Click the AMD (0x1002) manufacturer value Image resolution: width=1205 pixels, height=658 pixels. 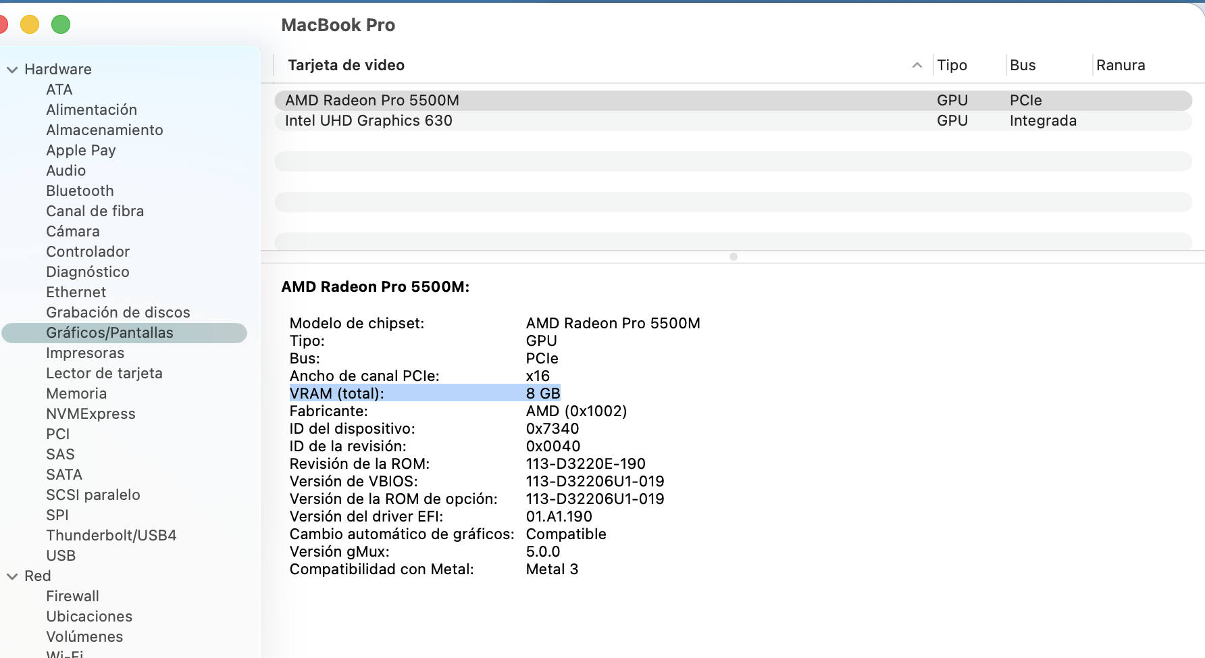tap(576, 411)
